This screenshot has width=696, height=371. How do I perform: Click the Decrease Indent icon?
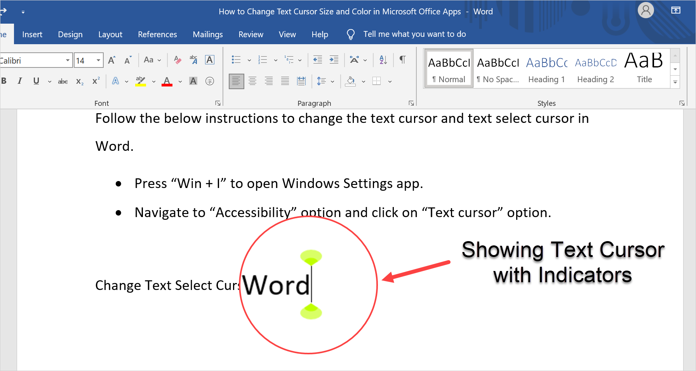point(317,60)
